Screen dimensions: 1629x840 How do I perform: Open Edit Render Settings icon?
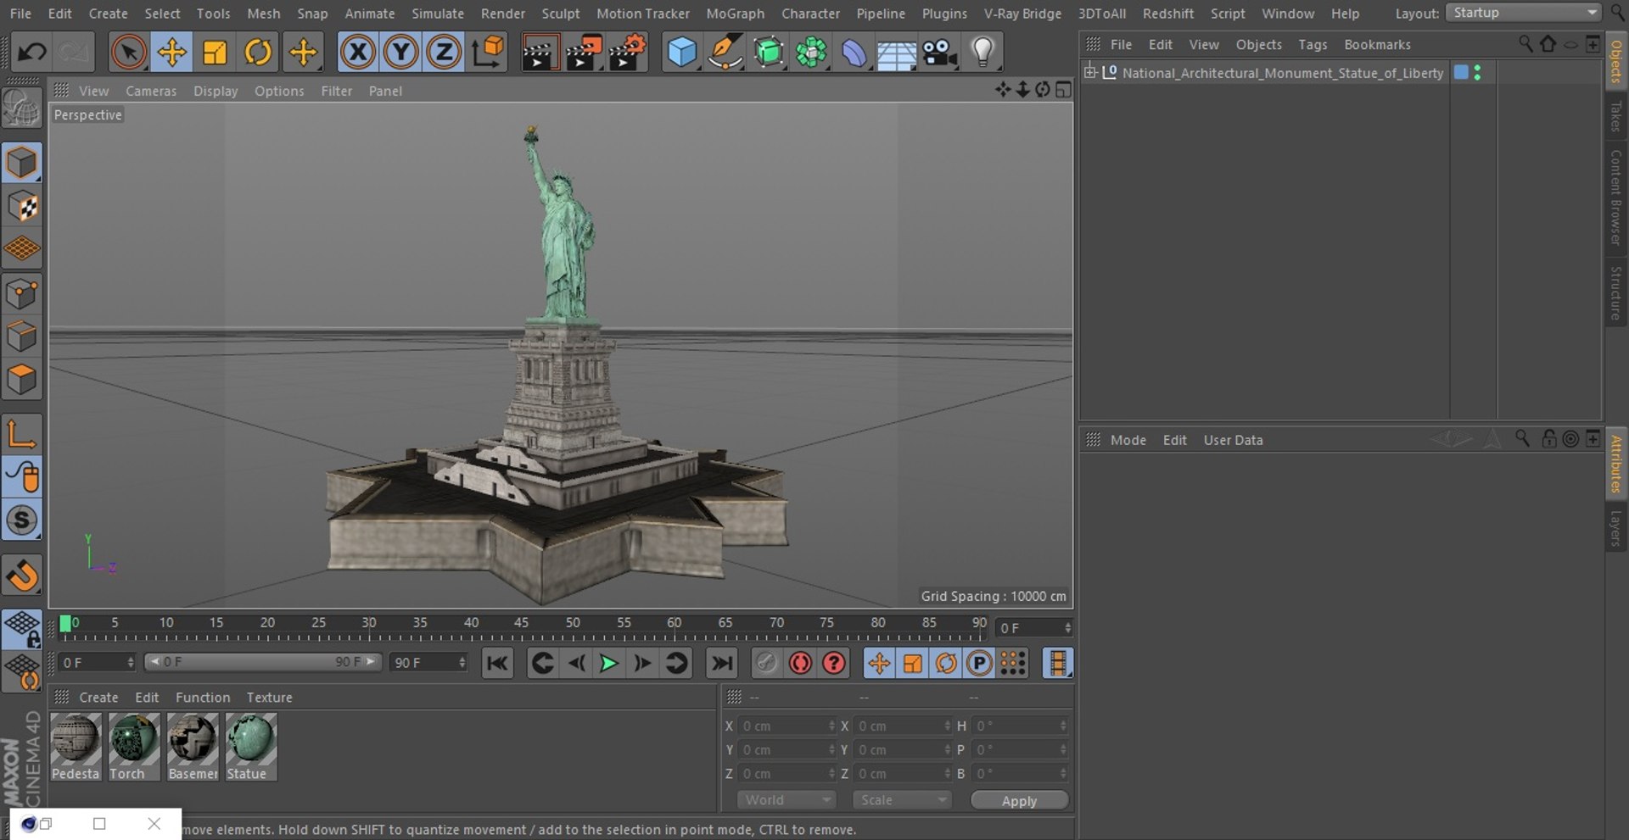(627, 53)
